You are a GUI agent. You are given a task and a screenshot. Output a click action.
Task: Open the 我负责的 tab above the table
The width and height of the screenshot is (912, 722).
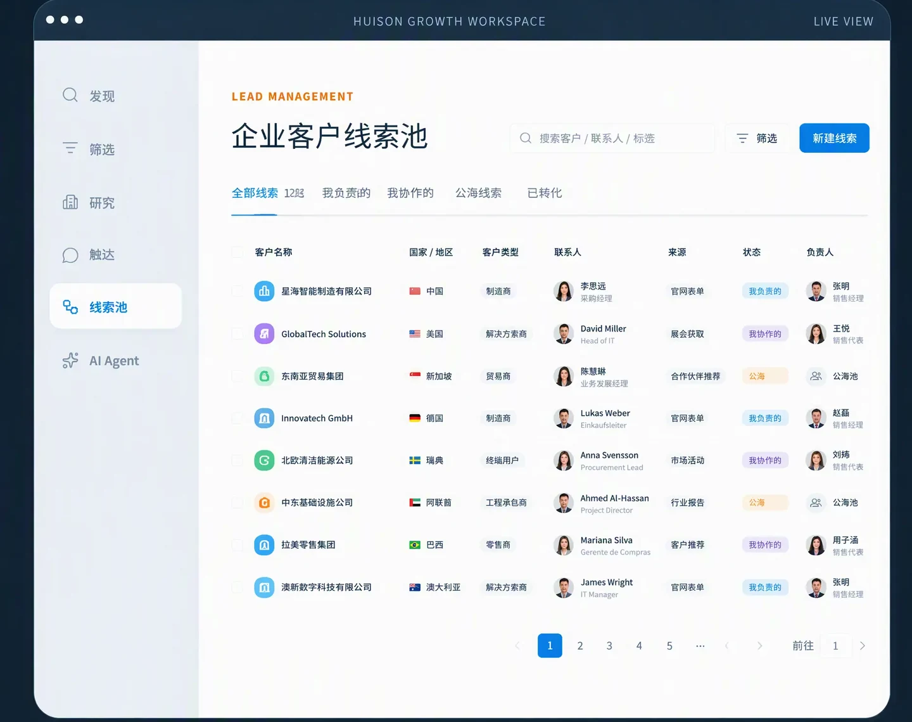point(346,193)
